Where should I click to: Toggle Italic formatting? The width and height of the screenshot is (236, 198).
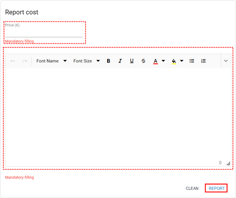pyautogui.click(x=120, y=61)
